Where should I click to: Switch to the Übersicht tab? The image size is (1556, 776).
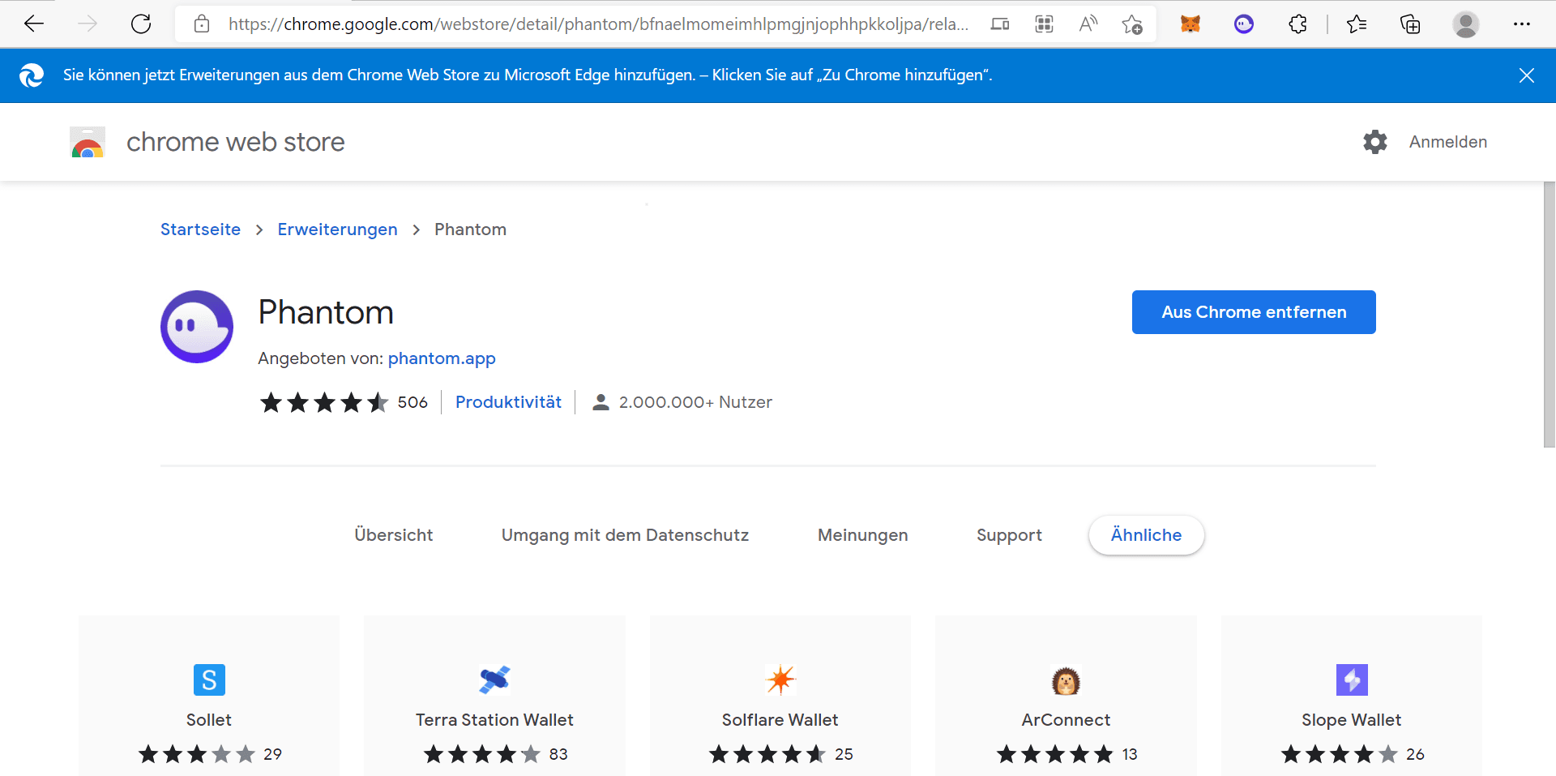(393, 535)
